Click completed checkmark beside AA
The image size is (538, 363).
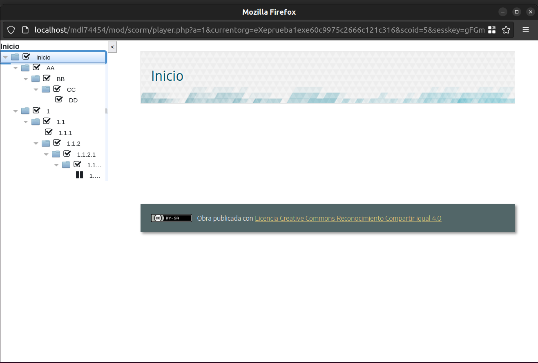click(37, 67)
